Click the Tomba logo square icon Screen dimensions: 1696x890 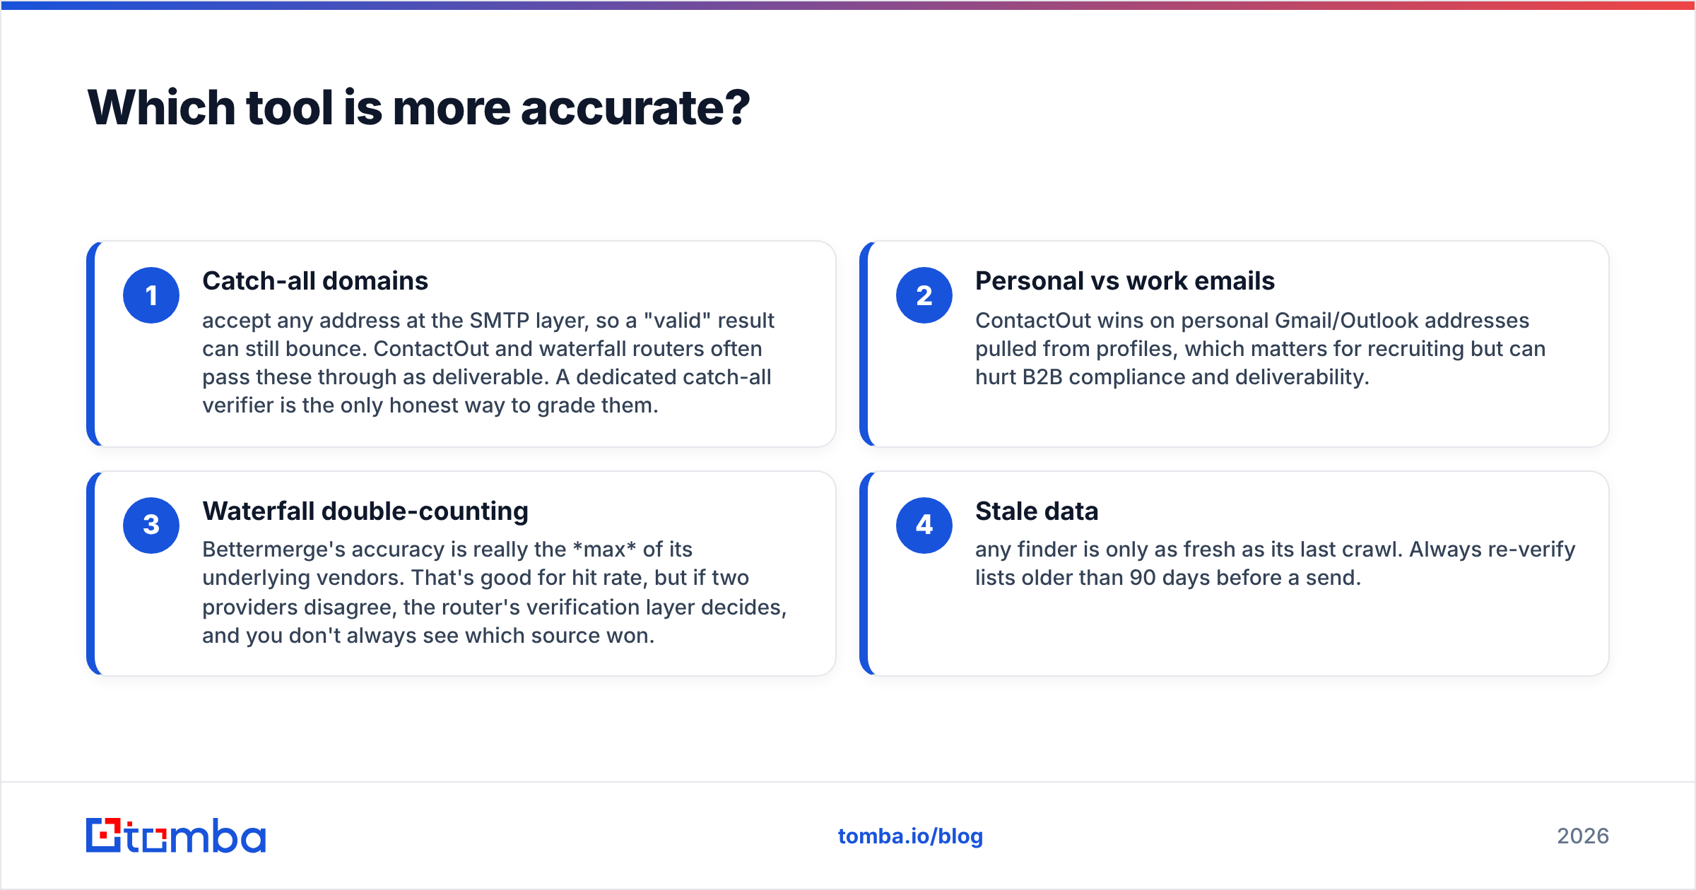coord(103,835)
